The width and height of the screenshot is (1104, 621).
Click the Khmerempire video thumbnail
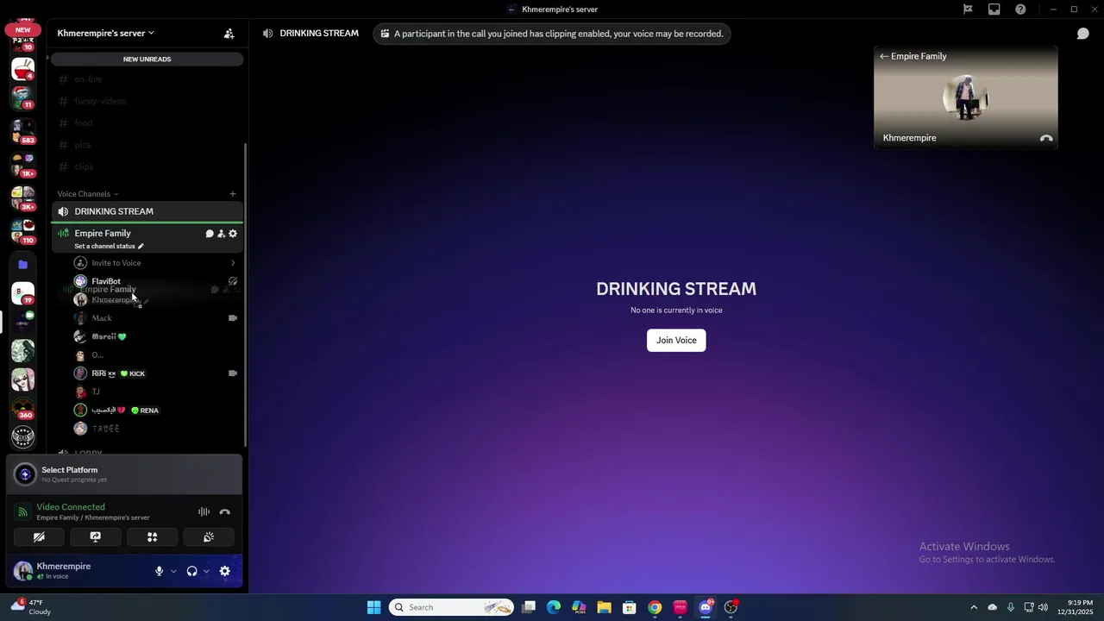tap(966, 98)
